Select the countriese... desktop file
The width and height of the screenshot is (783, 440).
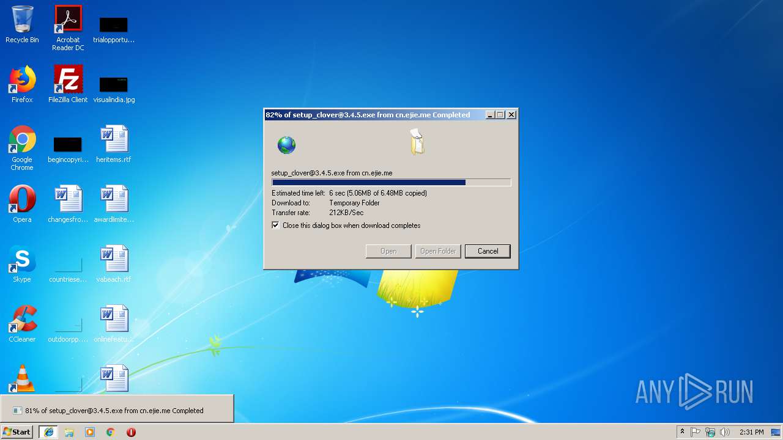(x=68, y=269)
